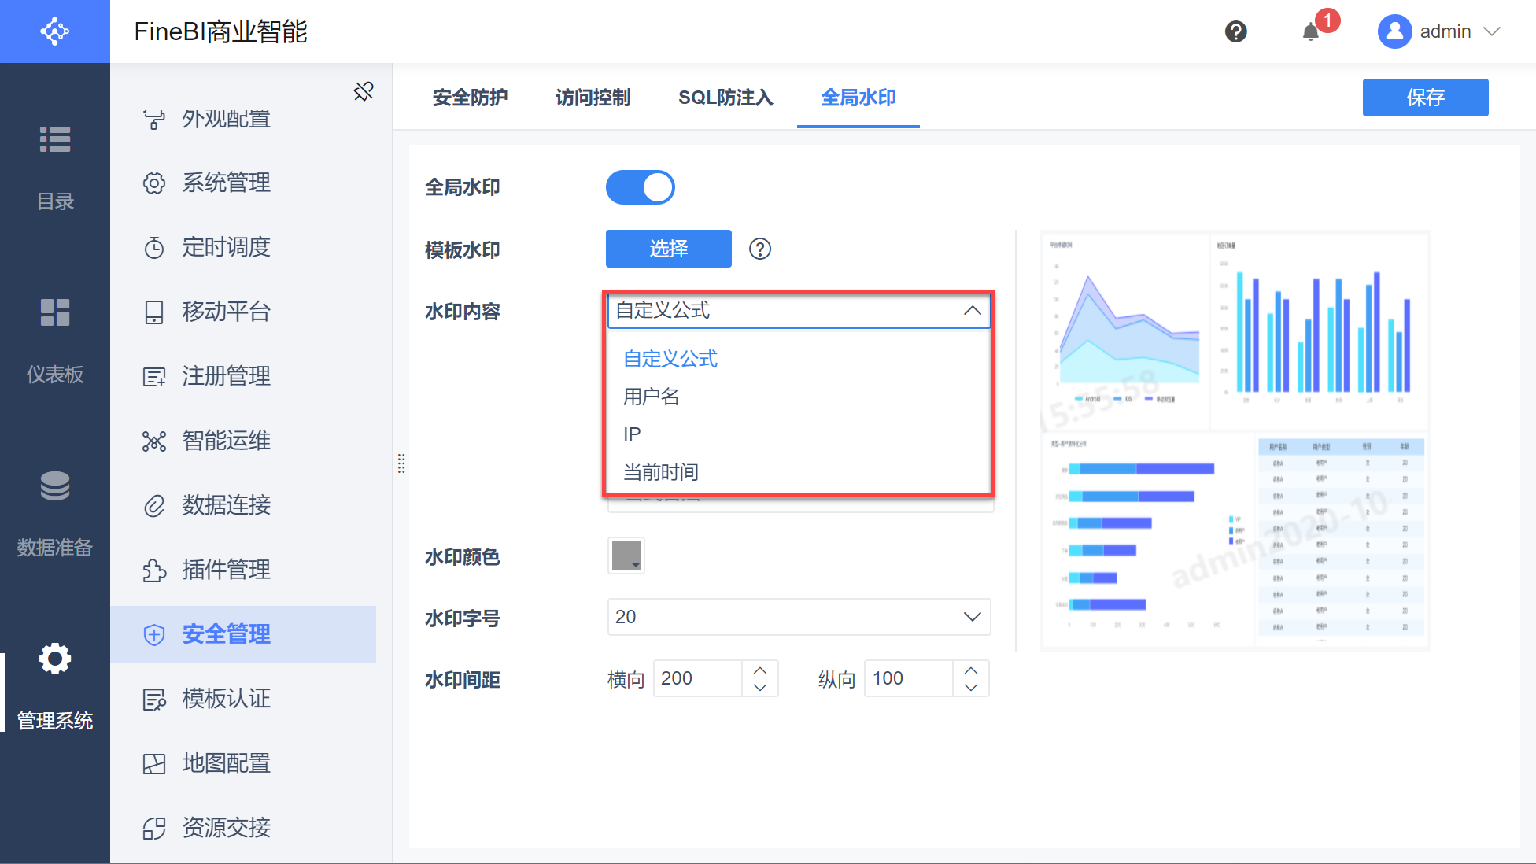Select 当前时间 from watermark content options
Image resolution: width=1536 pixels, height=864 pixels.
tap(661, 472)
